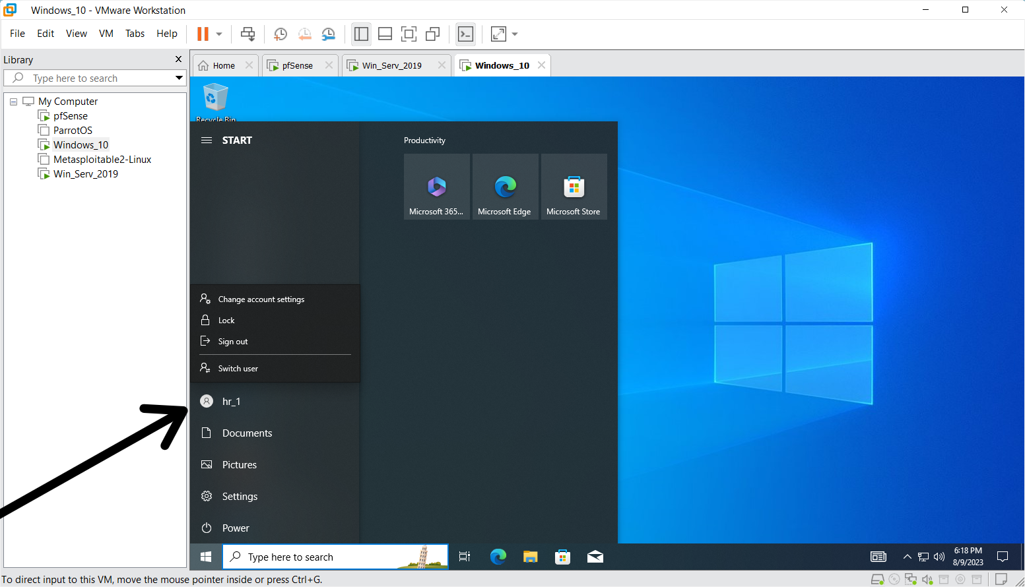The image size is (1025, 587).
Task: Open Microsoft Store from the guest taskbar
Action: [563, 557]
